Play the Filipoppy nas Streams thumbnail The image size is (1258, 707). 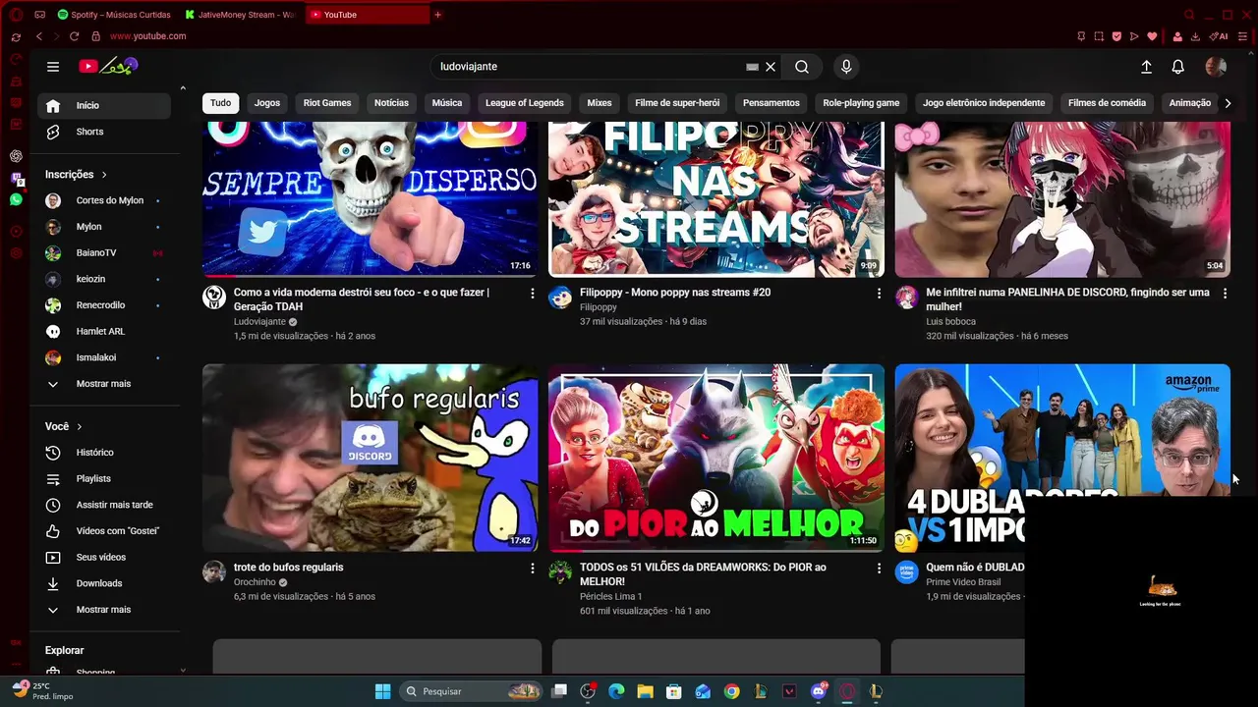716,199
